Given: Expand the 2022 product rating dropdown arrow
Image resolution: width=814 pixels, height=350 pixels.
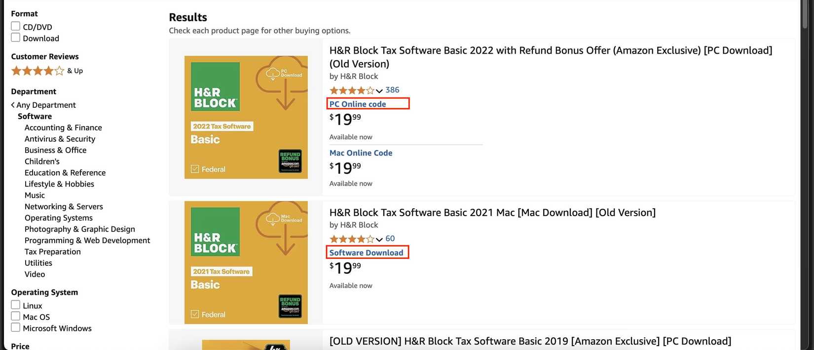Looking at the screenshot, I should 379,91.
